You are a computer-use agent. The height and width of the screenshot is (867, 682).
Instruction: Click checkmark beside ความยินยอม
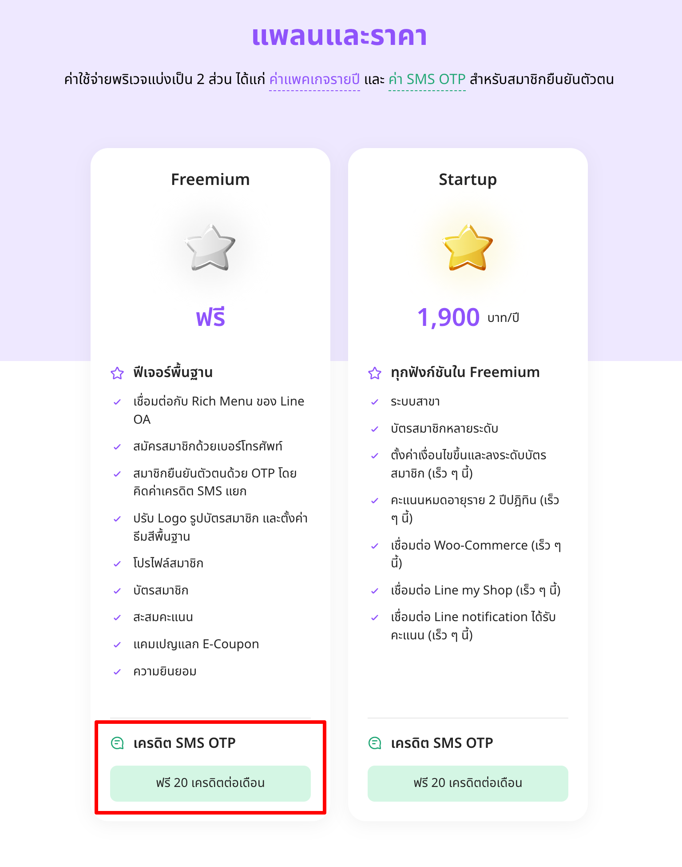coord(117,672)
